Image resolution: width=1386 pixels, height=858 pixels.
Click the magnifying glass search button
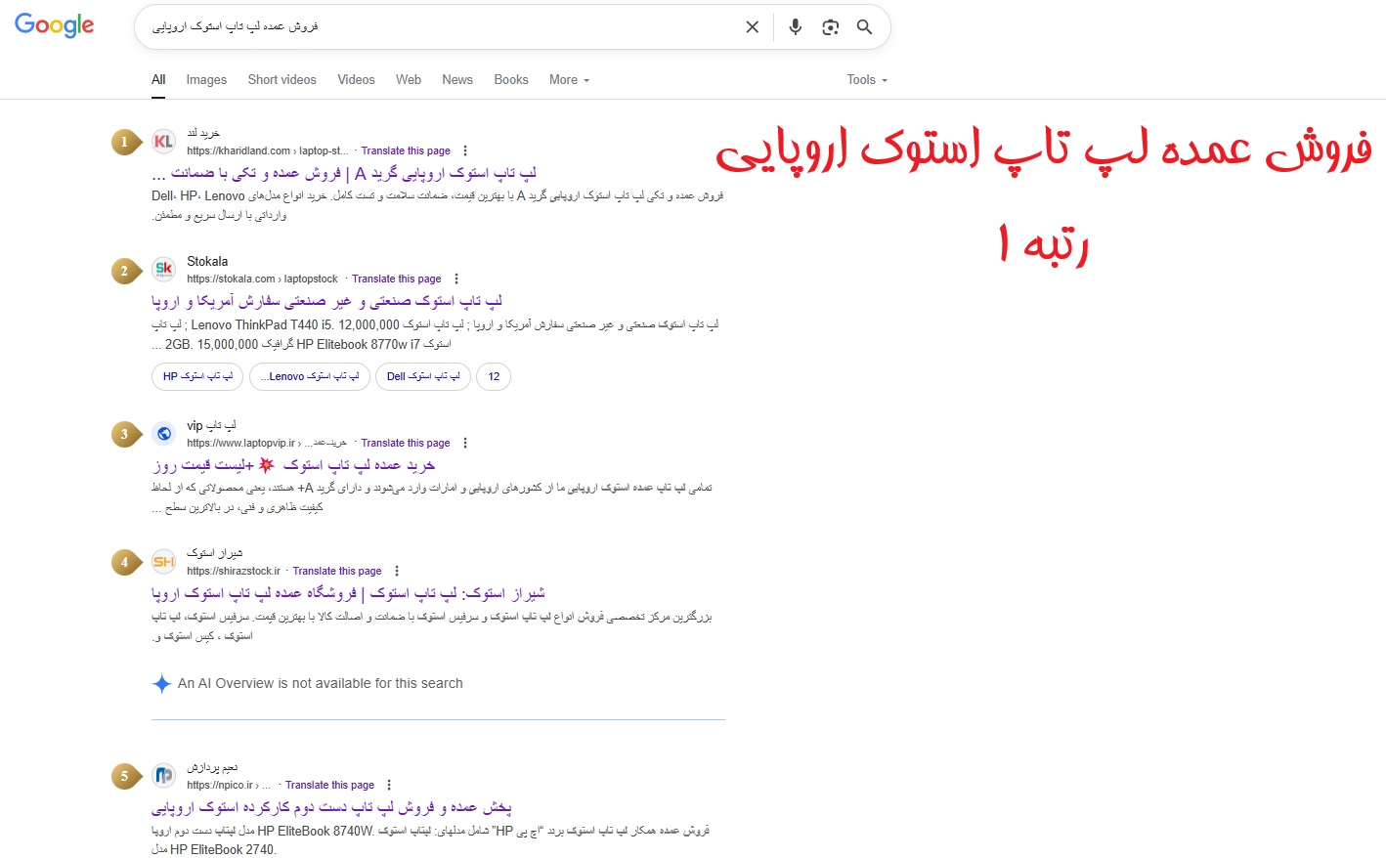point(865,27)
